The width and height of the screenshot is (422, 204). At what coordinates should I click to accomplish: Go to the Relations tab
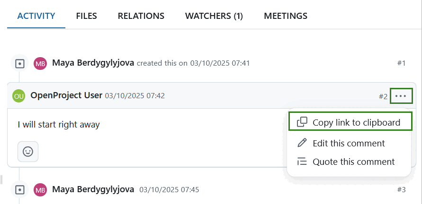141,16
